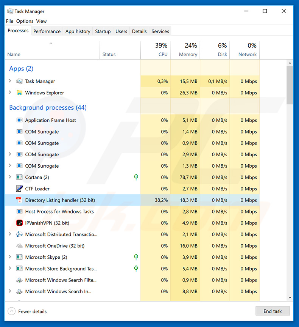This screenshot has width=299, height=327.
Task: Expand the Microsoft Windows Search Indexer row
Action: (10, 291)
